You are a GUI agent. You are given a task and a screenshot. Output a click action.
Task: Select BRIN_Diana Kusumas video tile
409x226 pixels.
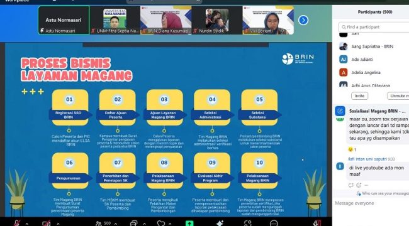click(166, 20)
